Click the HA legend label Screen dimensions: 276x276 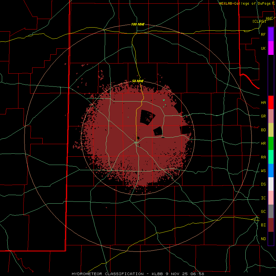(263, 103)
